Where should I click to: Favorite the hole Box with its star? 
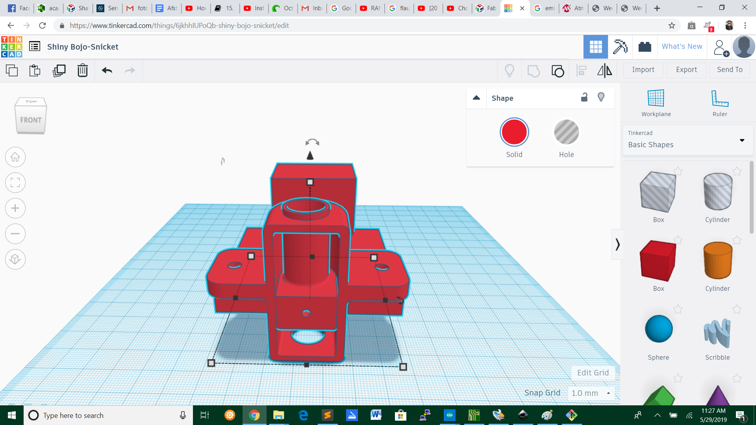coord(678,171)
